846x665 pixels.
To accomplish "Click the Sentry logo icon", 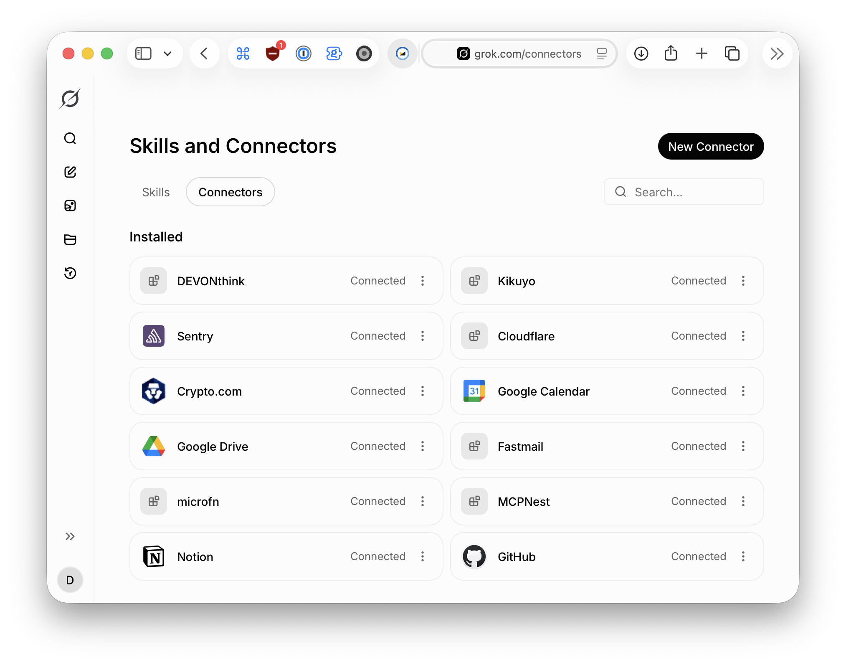I will pyautogui.click(x=154, y=336).
